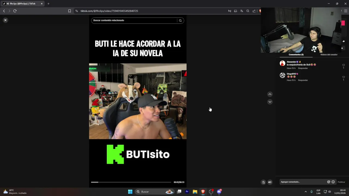
Task: Click Responder under DiegoRVS's comment
Action: pyautogui.click(x=303, y=80)
